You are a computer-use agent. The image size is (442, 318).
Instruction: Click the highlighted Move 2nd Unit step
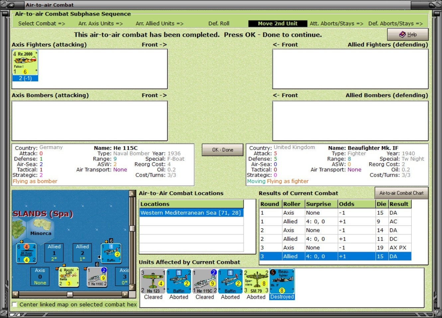278,24
